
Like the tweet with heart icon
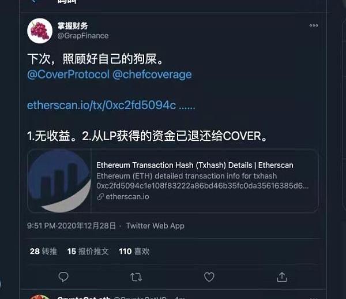pyautogui.click(x=209, y=276)
